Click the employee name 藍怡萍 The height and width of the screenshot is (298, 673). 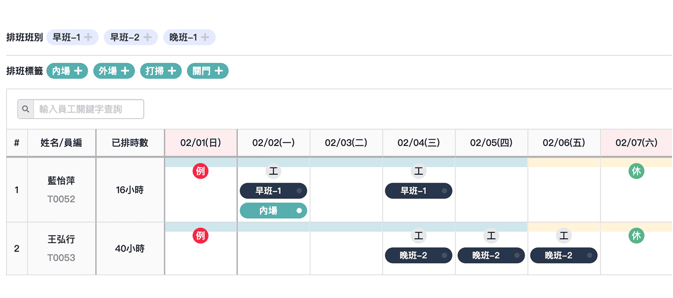[x=61, y=181]
